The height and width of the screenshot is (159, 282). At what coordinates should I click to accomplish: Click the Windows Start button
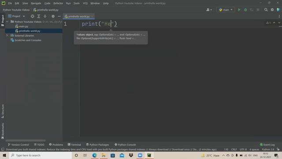point(4,155)
